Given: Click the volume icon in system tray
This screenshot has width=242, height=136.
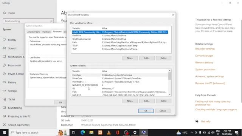Looking at the screenshot, I should pyautogui.click(x=213, y=133).
